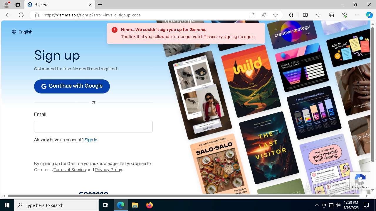Open Collections icon
Screen dimensions: 376x211
pyautogui.click(x=331, y=15)
